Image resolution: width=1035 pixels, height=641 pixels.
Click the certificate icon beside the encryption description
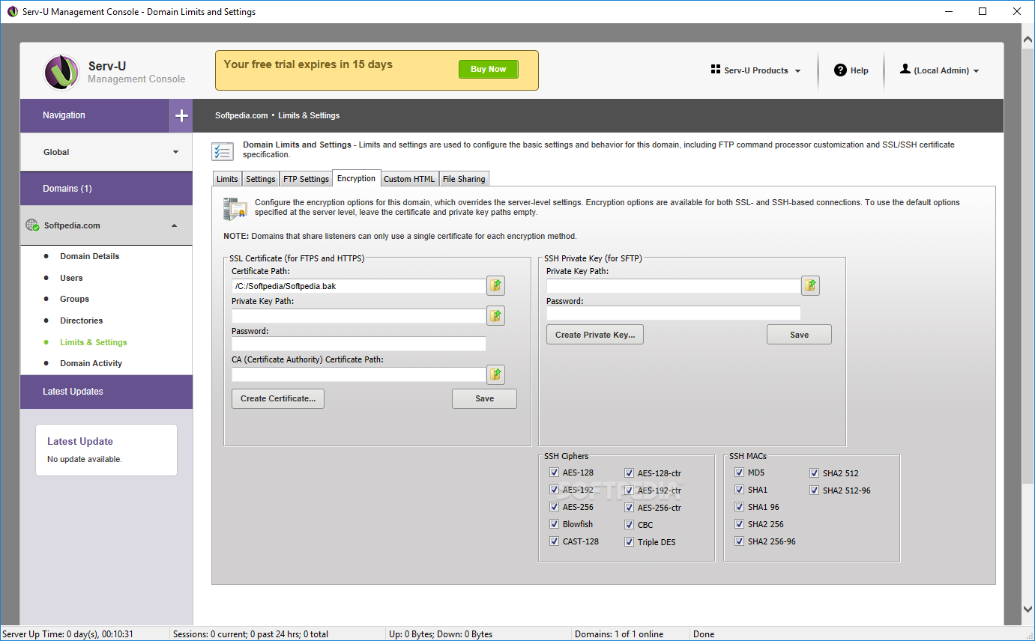coord(235,209)
